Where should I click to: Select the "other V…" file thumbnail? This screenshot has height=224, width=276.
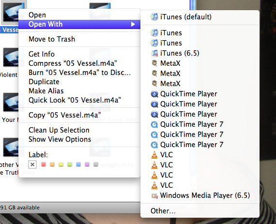pyautogui.click(x=11, y=147)
